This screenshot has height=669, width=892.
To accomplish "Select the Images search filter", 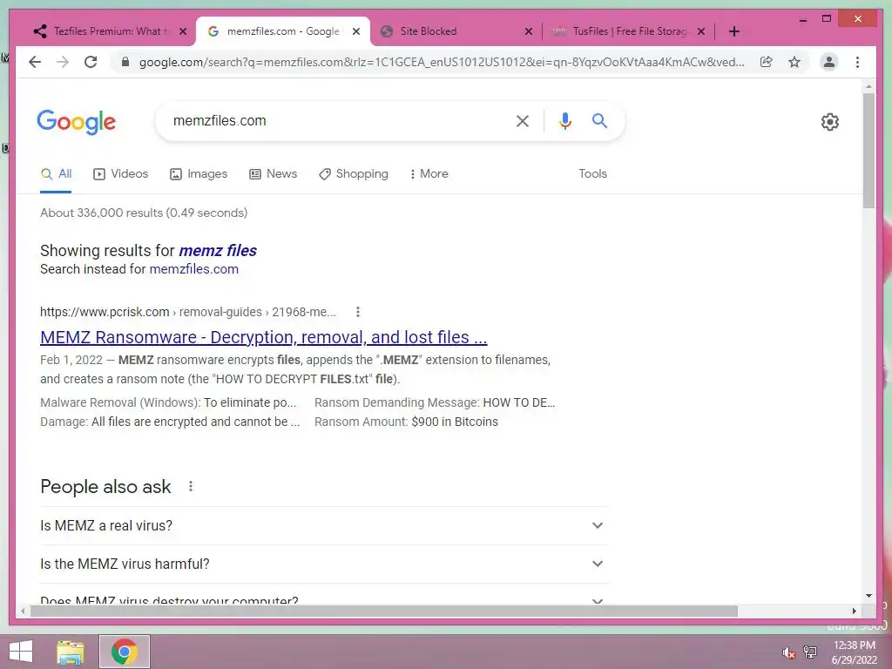I will [x=199, y=173].
